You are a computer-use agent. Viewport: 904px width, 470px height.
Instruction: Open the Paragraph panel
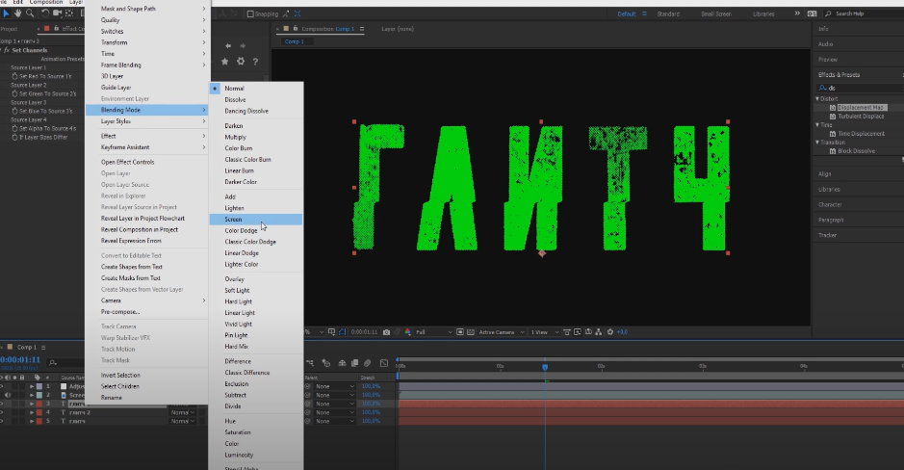pos(831,220)
